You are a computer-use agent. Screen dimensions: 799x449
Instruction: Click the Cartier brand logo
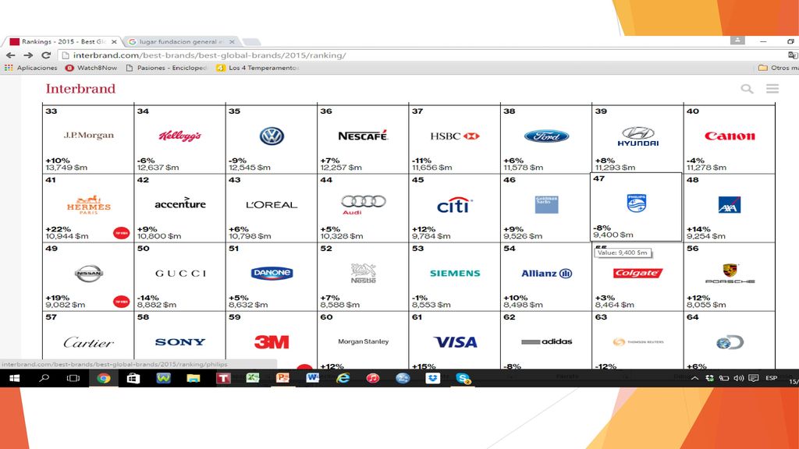(89, 343)
